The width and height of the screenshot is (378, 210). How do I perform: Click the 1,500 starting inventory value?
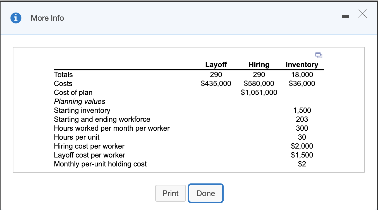point(302,110)
